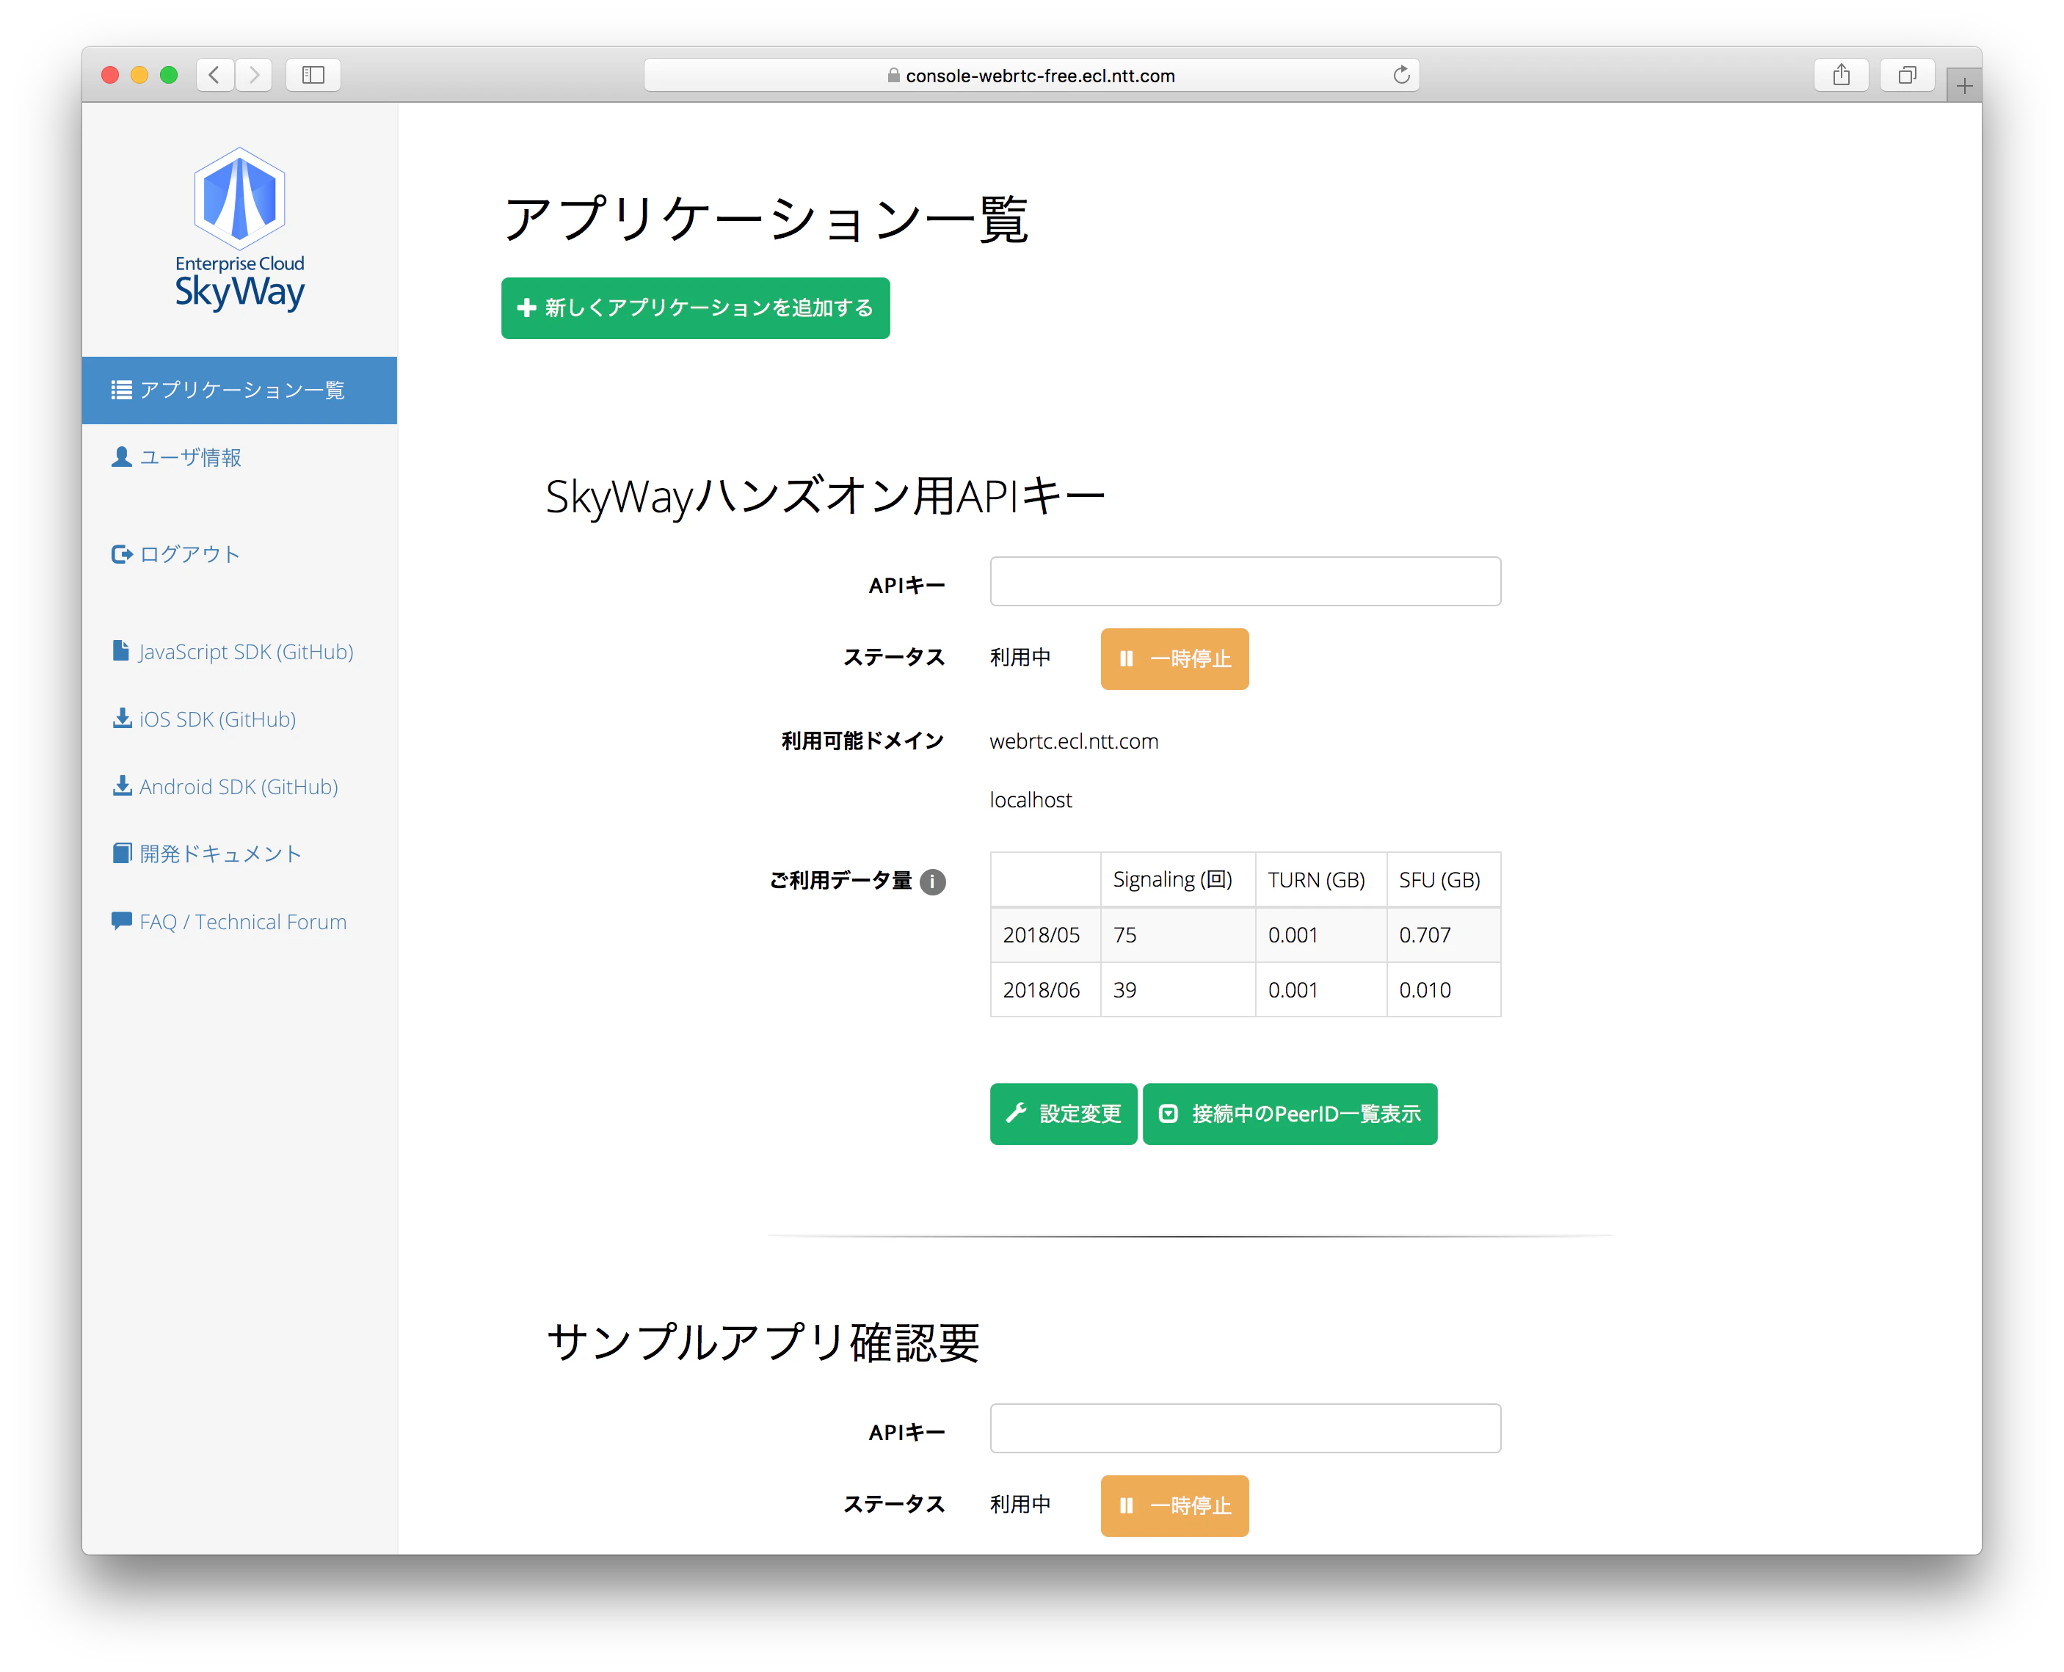
Task: Click the address bar showing console-webrtc-free.ecl.ntt.com
Action: (1031, 75)
